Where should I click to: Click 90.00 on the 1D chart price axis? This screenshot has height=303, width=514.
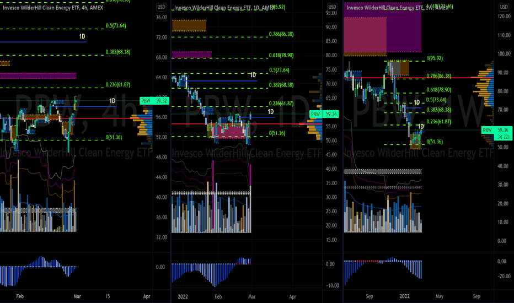coord(331,27)
